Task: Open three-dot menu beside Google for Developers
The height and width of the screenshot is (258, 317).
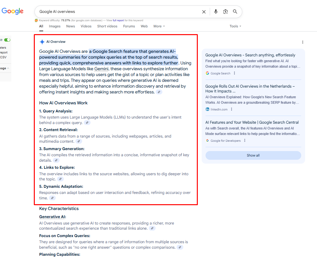Action: (x=245, y=140)
